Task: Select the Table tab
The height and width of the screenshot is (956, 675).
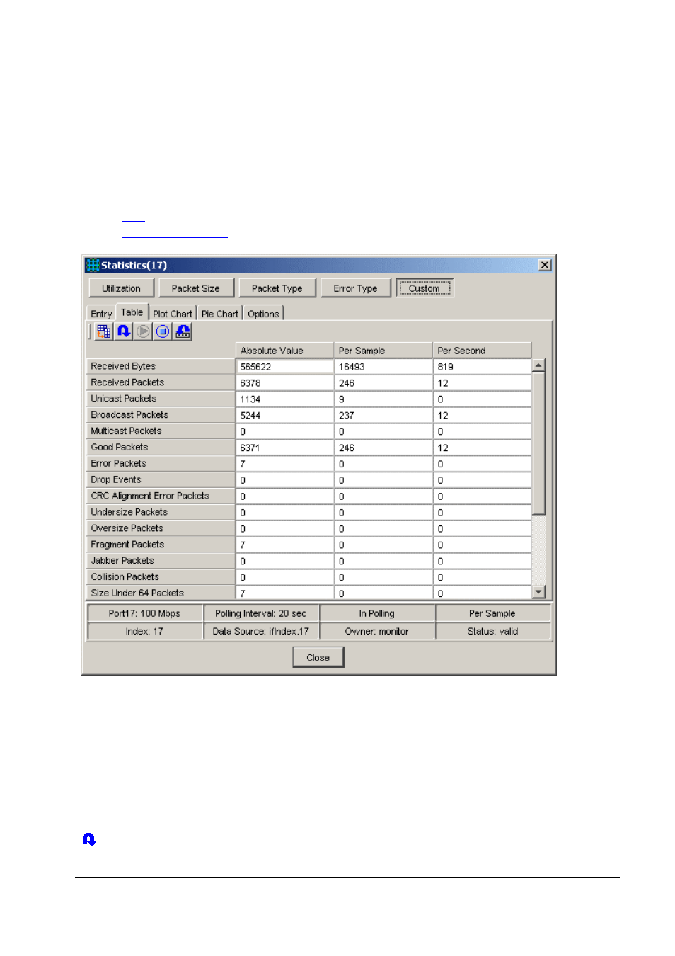Action: click(x=132, y=312)
